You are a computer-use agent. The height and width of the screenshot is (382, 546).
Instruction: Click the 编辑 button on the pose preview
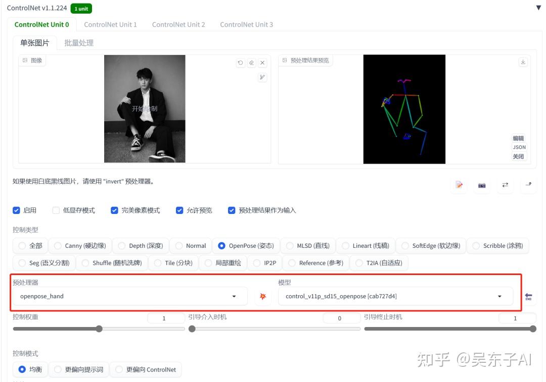[519, 138]
